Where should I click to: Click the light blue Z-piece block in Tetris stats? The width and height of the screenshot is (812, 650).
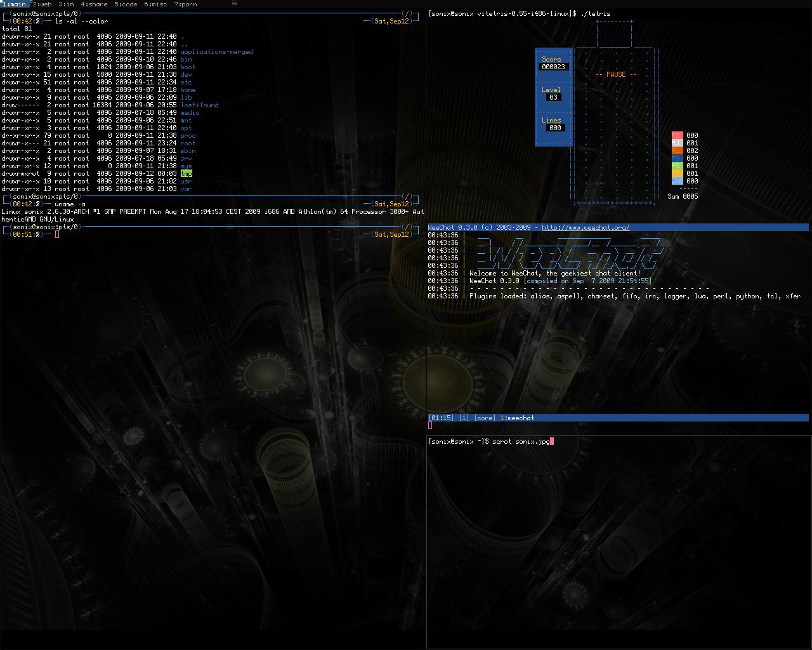677,181
